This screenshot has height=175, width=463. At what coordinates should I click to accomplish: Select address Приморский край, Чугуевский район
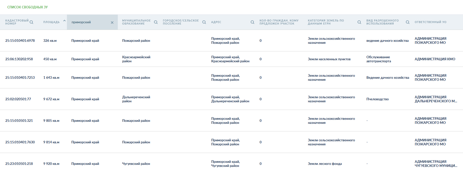tap(225, 164)
